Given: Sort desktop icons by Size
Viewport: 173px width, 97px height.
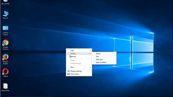Looking at the screenshot, I should 104,57.
